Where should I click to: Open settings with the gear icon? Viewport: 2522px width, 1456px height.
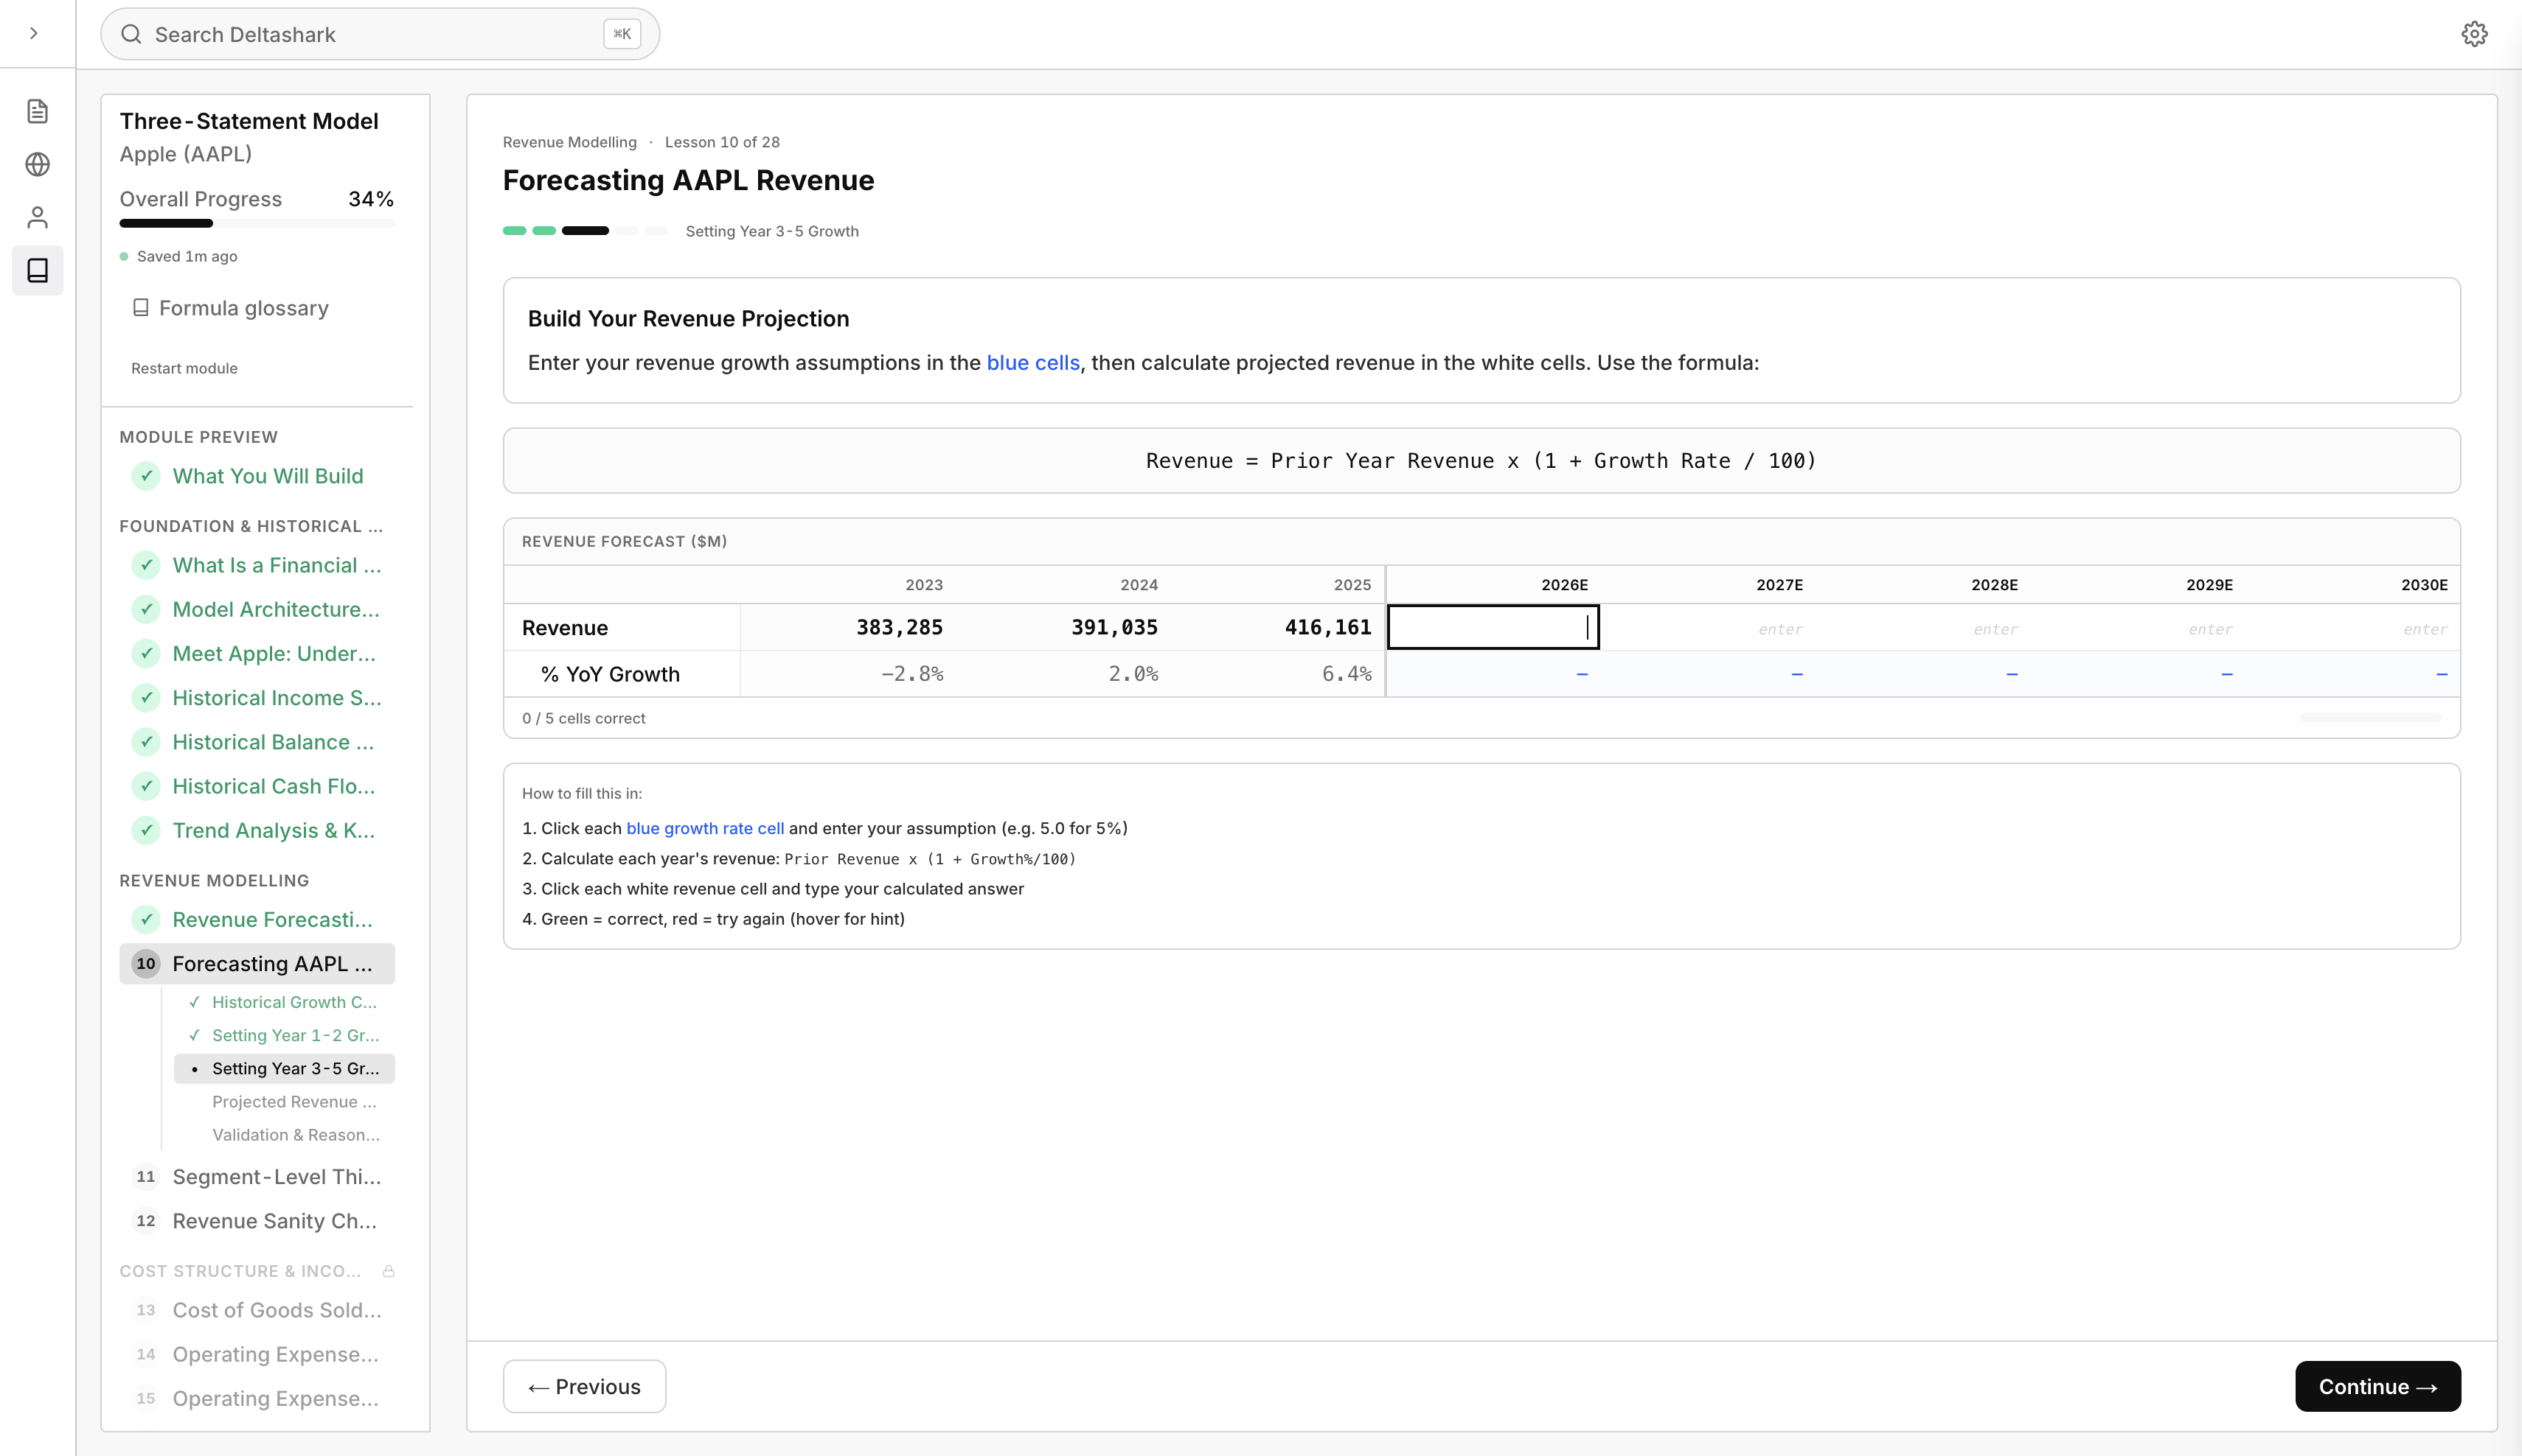(2474, 34)
